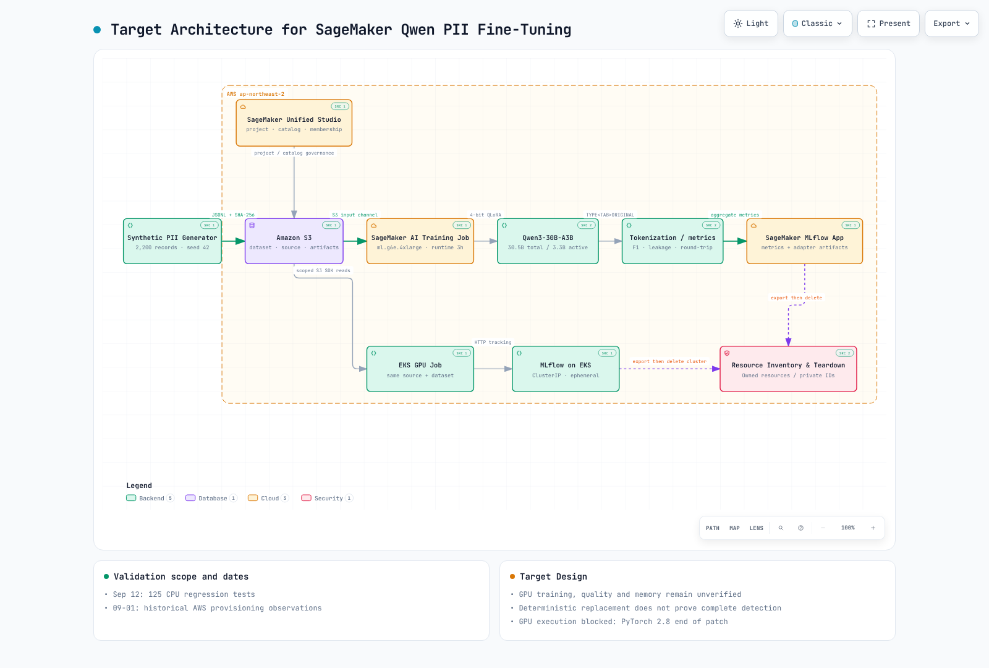Click the shield icon on Resource Inventory & Teardown

pyautogui.click(x=727, y=353)
